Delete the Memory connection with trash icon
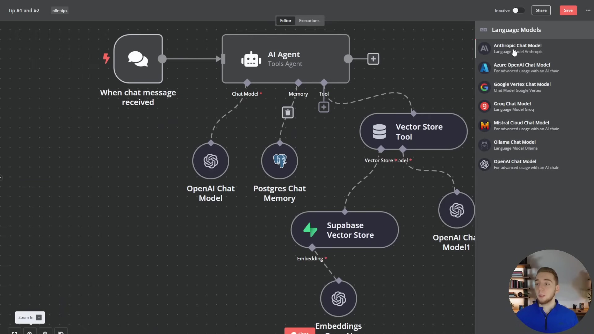The height and width of the screenshot is (334, 594). 288,113
